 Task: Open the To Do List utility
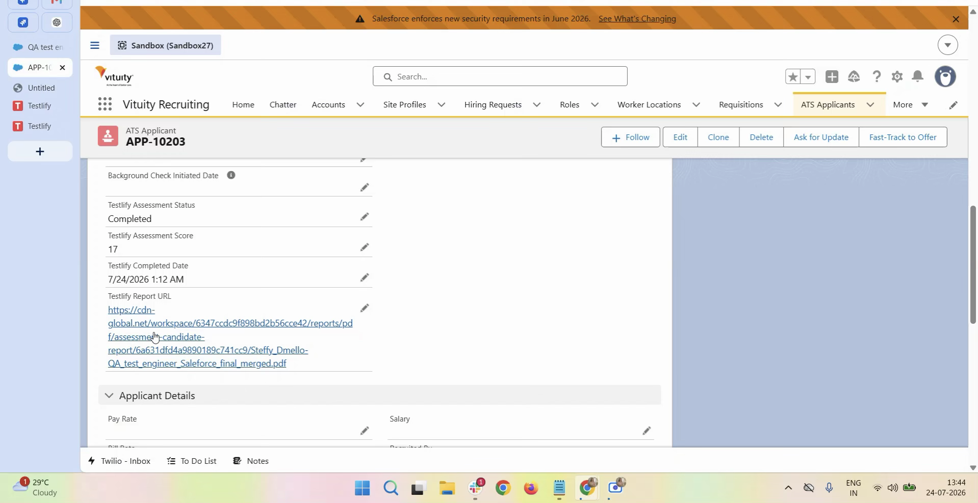192,461
